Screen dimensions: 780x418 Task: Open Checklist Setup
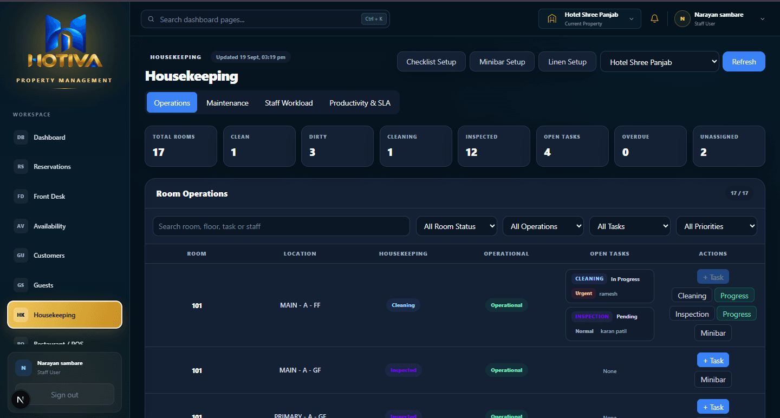(x=431, y=62)
